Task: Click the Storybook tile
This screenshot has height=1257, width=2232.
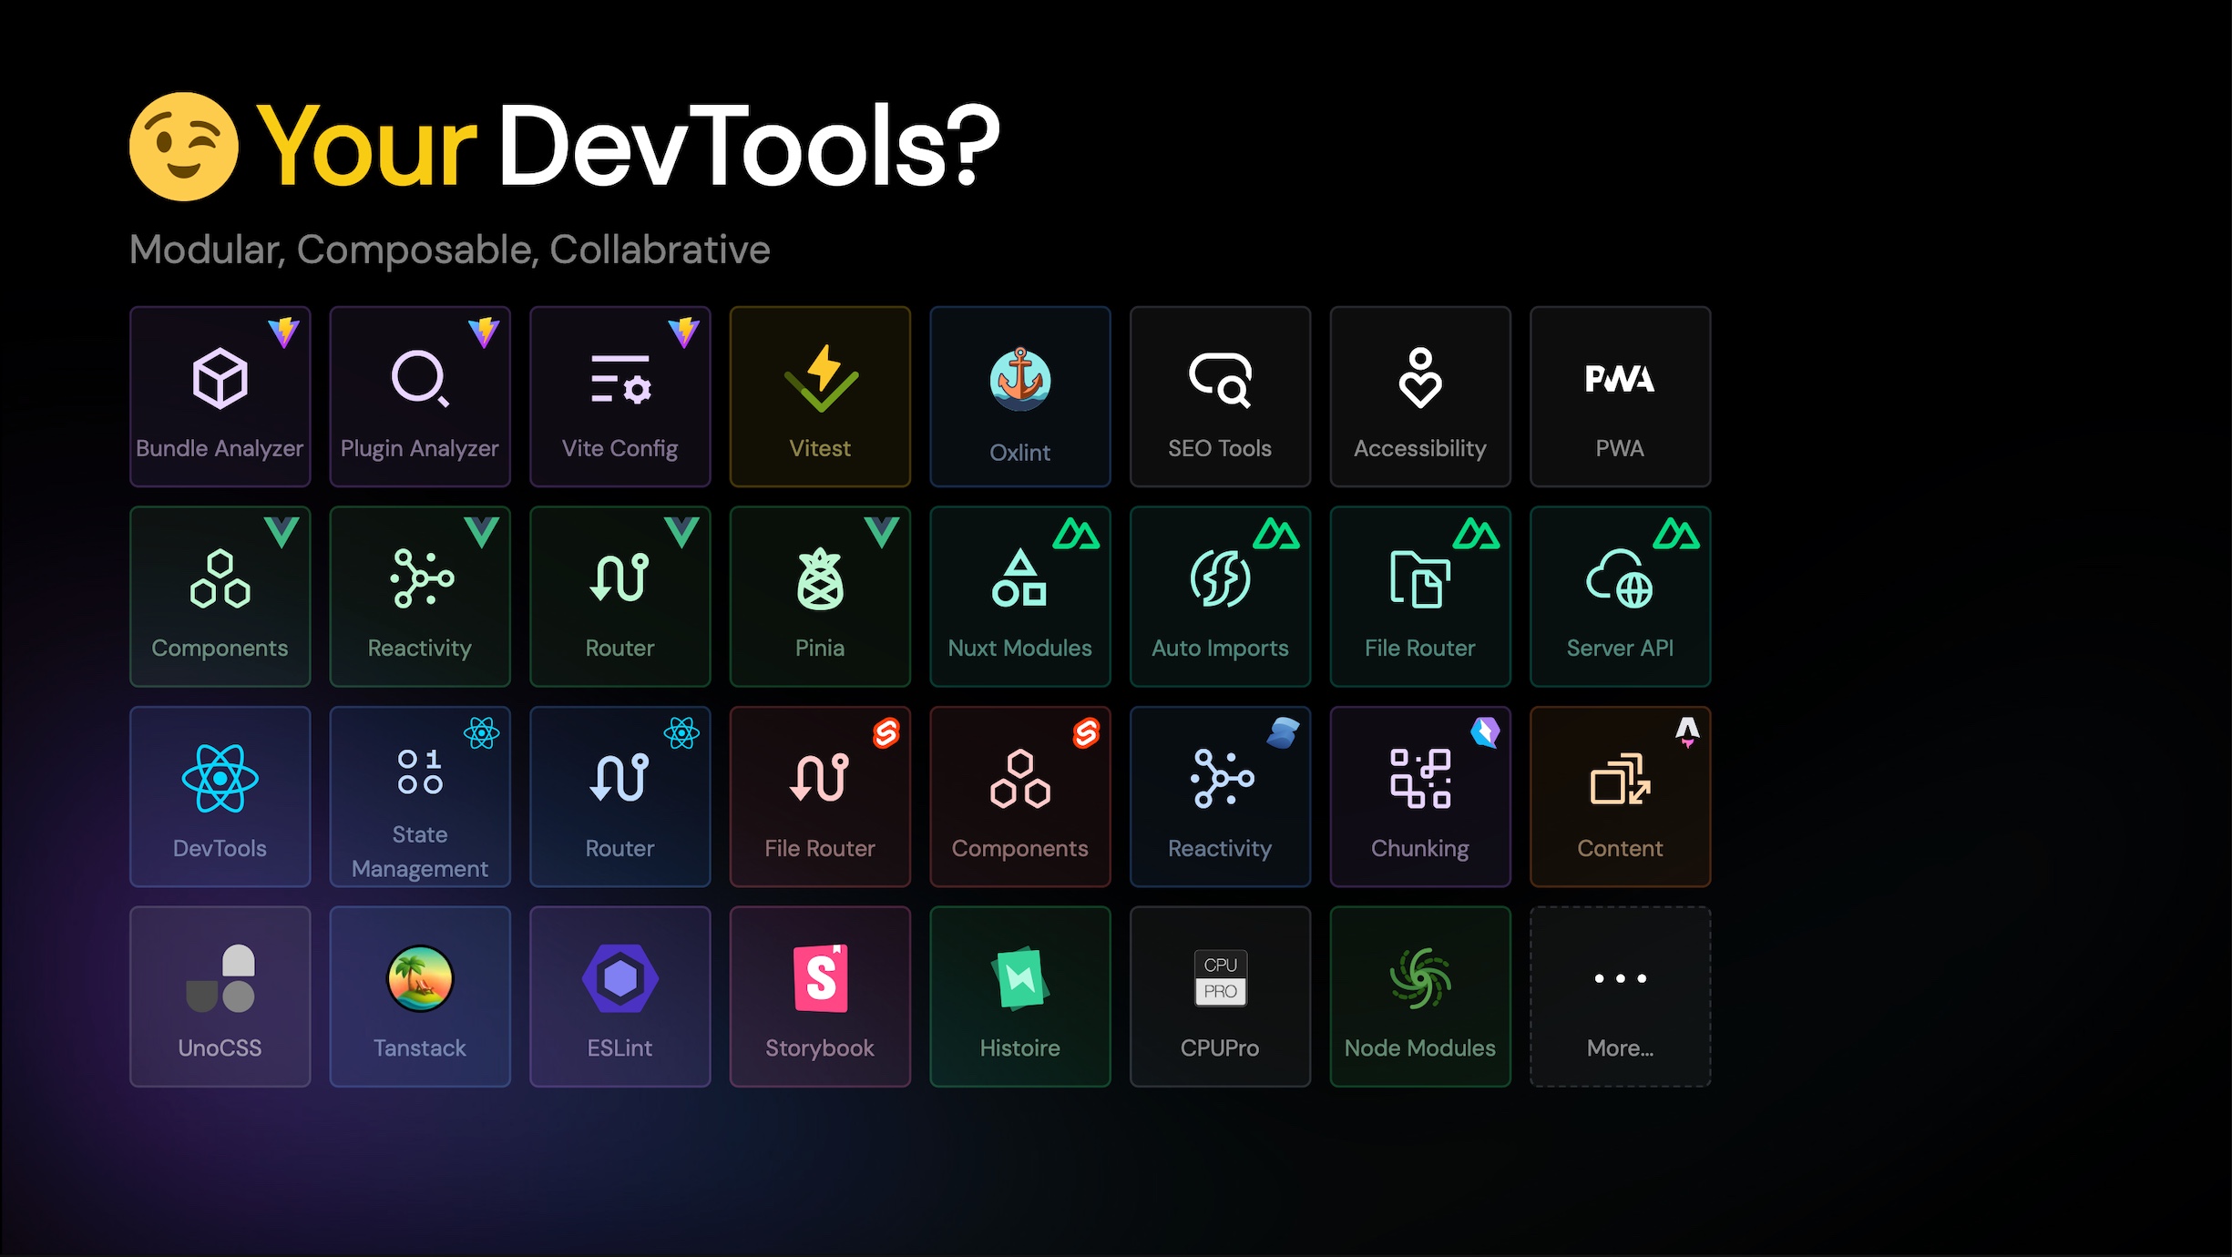Action: (819, 996)
